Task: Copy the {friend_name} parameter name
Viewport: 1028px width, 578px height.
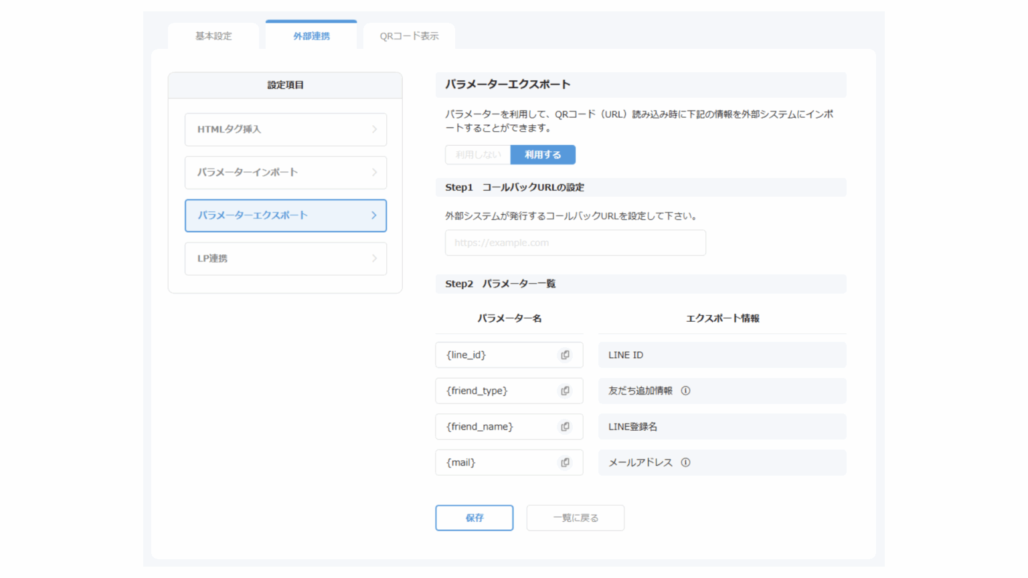Action: tap(565, 427)
